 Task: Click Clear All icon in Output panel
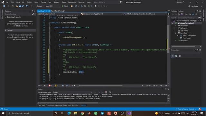pyautogui.click(x=106, y=92)
